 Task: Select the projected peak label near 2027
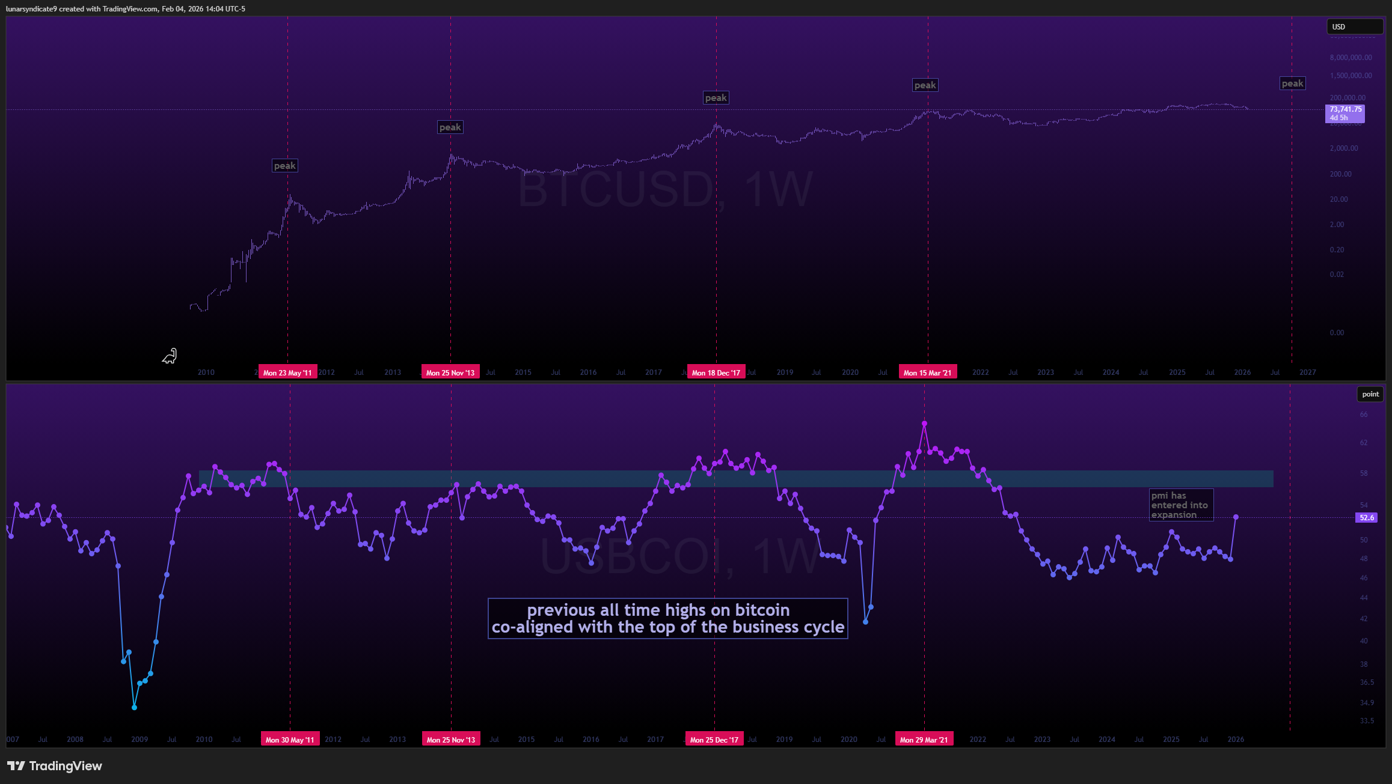click(1293, 84)
